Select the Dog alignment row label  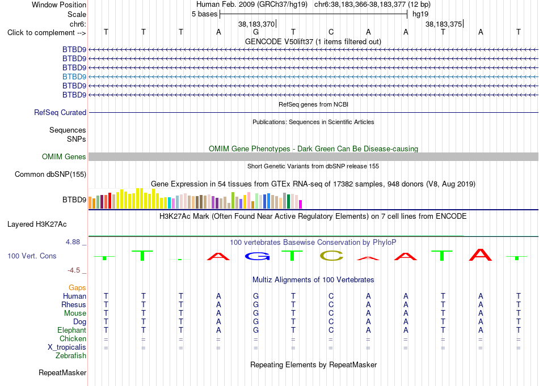click(80, 322)
